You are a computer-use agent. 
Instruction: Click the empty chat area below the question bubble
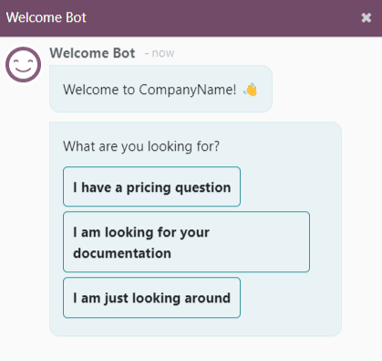(x=191, y=349)
